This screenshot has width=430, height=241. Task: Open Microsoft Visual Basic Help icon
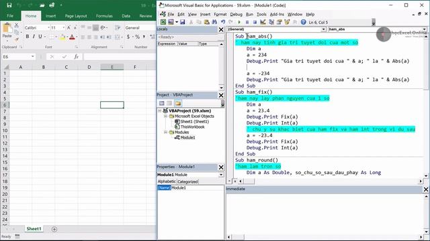303,22
